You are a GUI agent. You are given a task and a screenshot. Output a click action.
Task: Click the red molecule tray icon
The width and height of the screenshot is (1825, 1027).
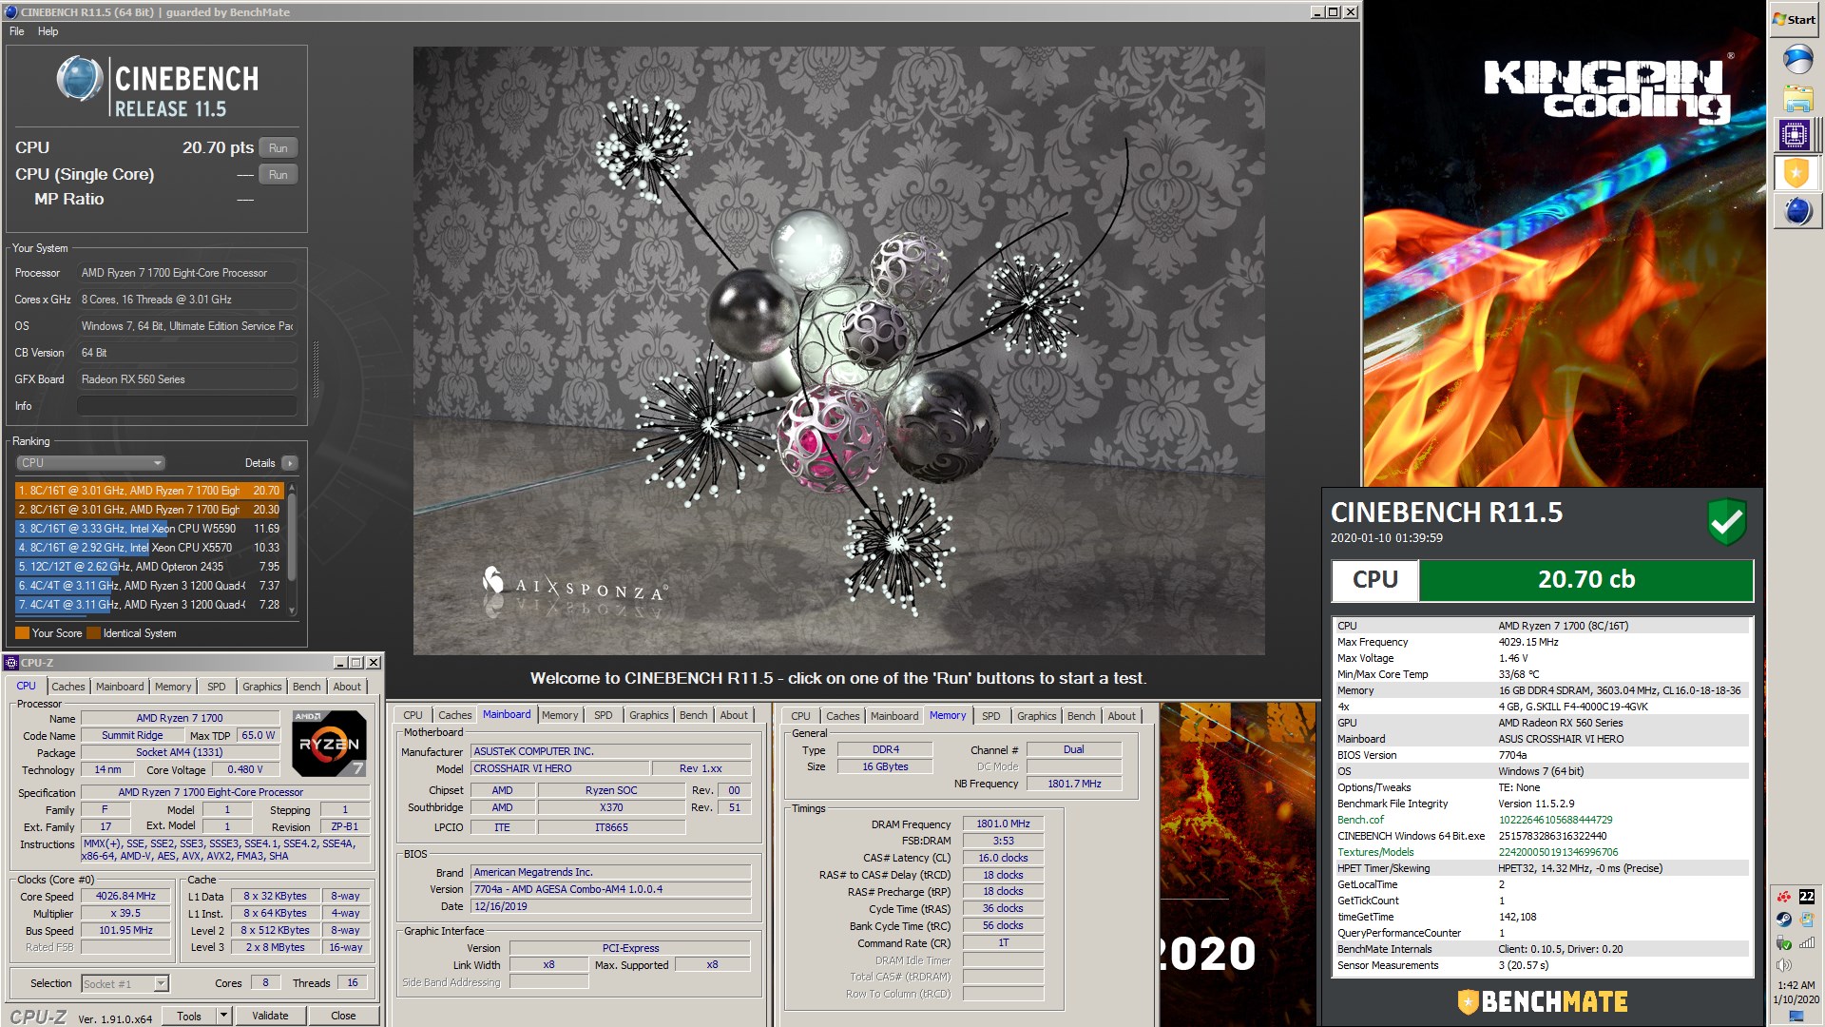point(1784,896)
